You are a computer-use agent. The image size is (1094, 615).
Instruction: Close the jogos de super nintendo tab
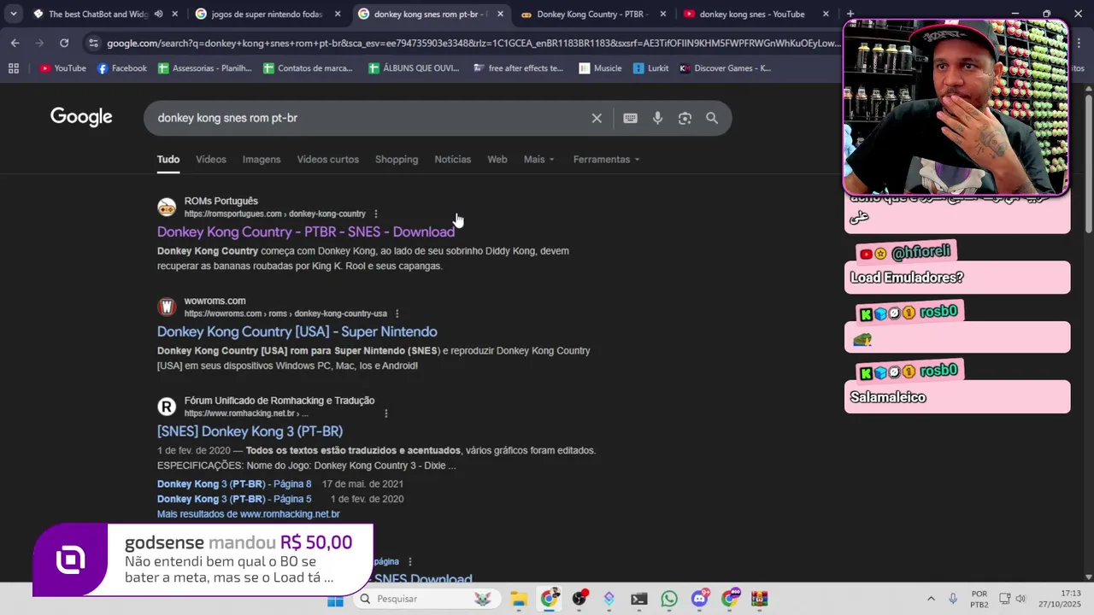tap(338, 15)
